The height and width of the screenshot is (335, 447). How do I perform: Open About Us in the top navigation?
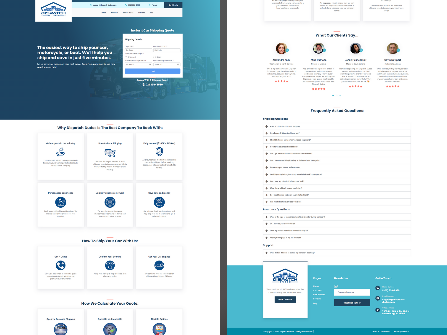(115, 13)
